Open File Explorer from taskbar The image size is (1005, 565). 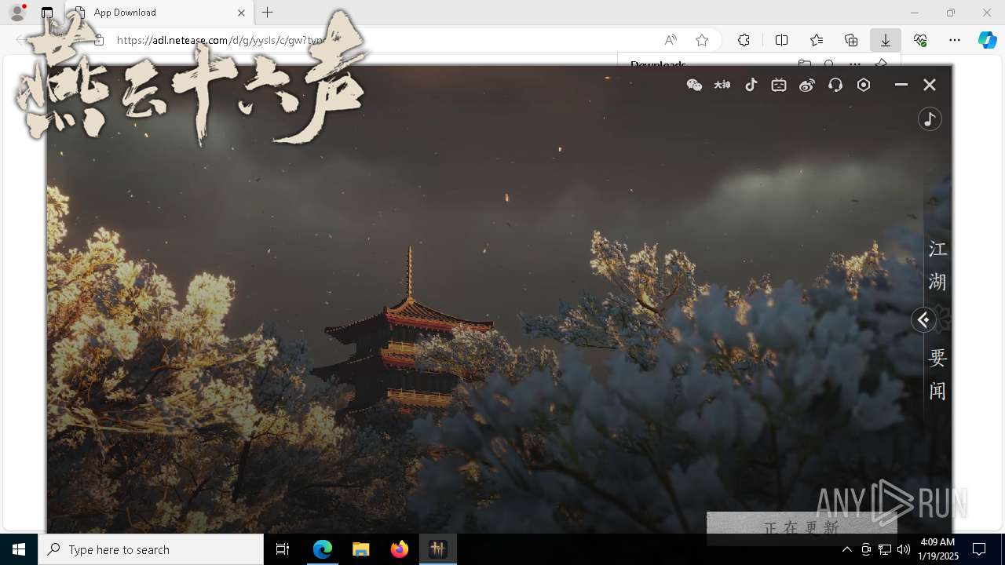[x=361, y=549]
